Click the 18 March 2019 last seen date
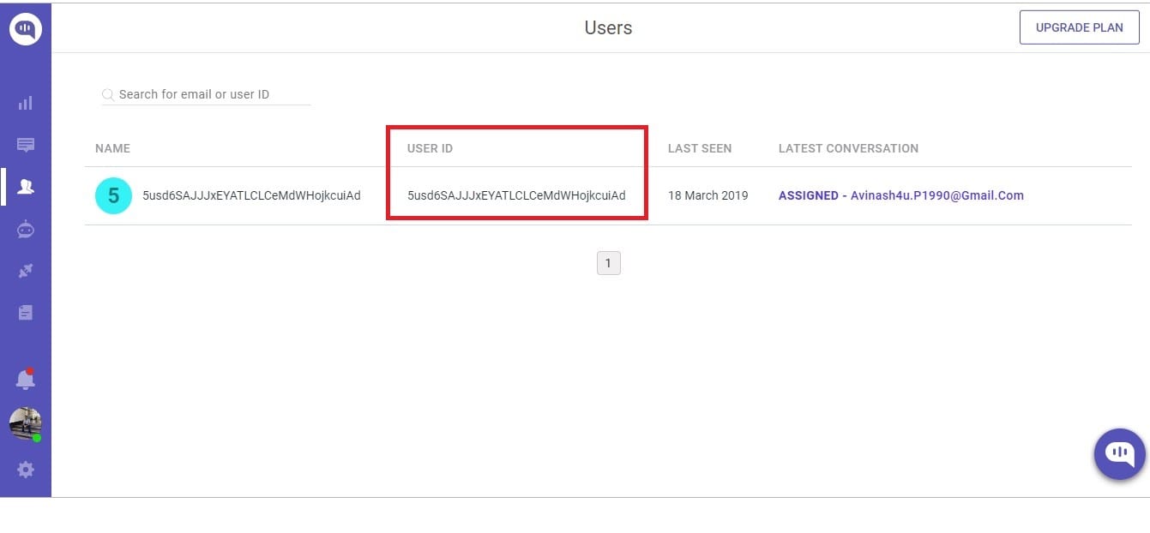Image resolution: width=1150 pixels, height=533 pixels. [x=707, y=195]
